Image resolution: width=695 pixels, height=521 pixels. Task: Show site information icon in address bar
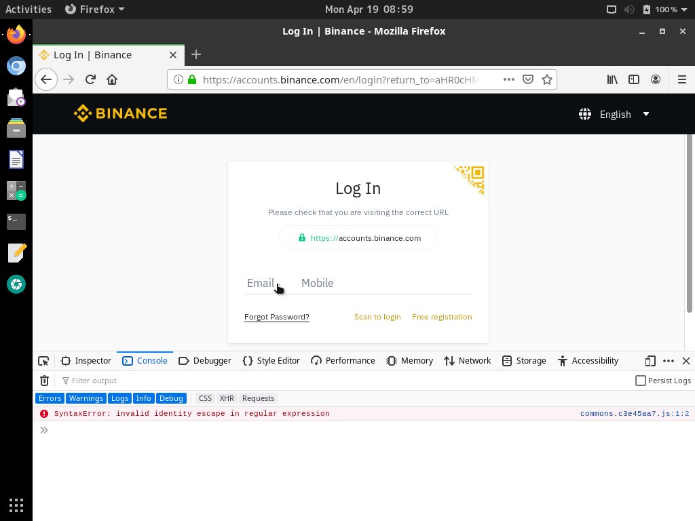pyautogui.click(x=179, y=80)
